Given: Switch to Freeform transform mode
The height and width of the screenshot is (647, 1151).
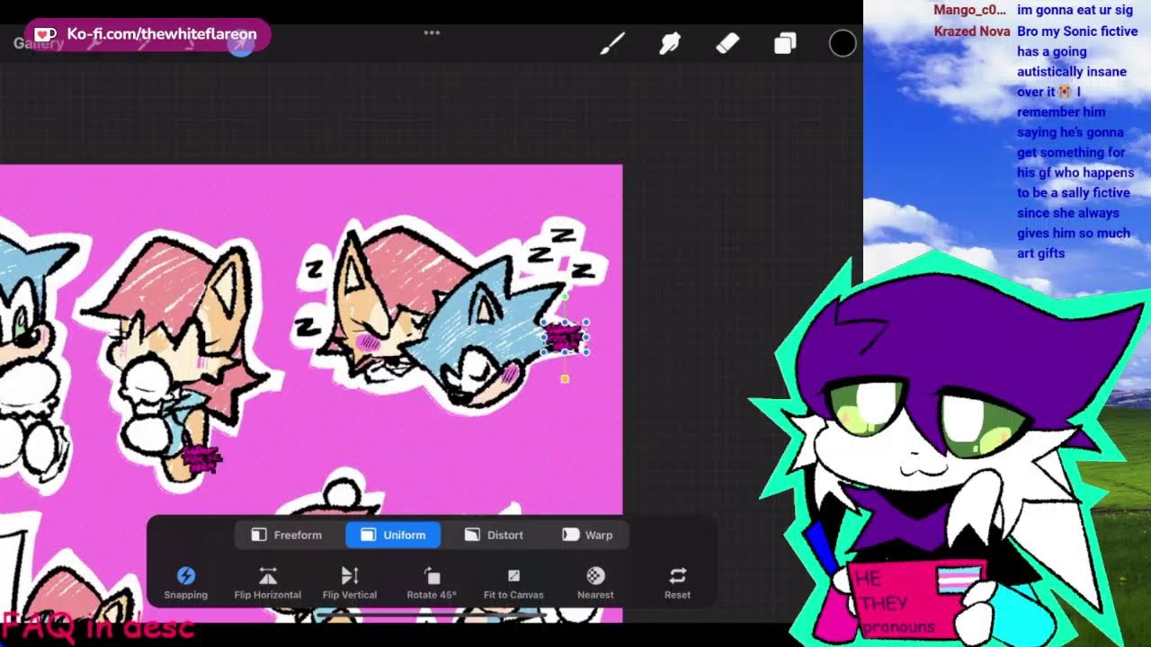Looking at the screenshot, I should (286, 535).
